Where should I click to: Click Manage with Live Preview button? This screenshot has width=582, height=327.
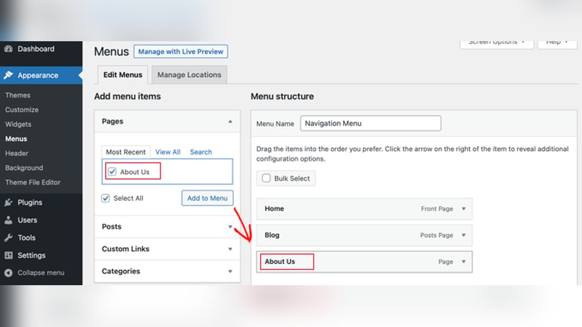[181, 52]
